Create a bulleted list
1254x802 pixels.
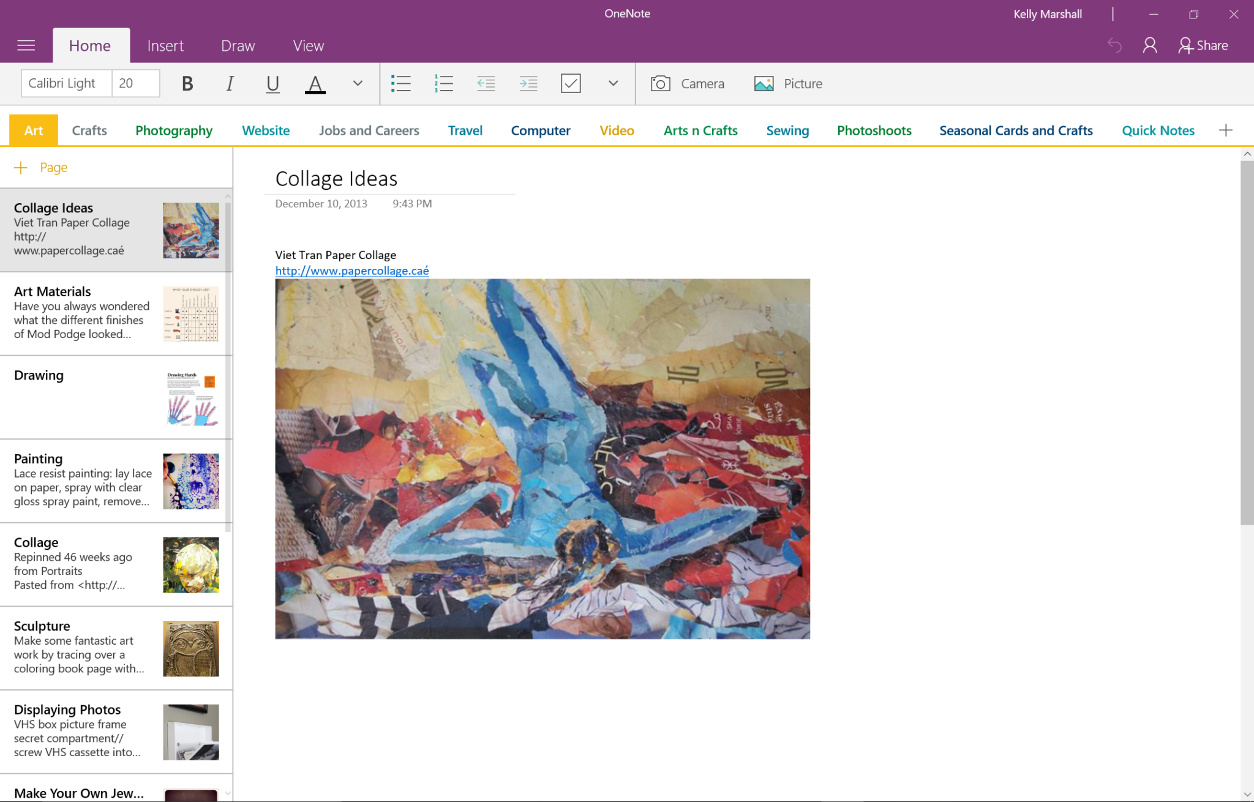click(401, 83)
